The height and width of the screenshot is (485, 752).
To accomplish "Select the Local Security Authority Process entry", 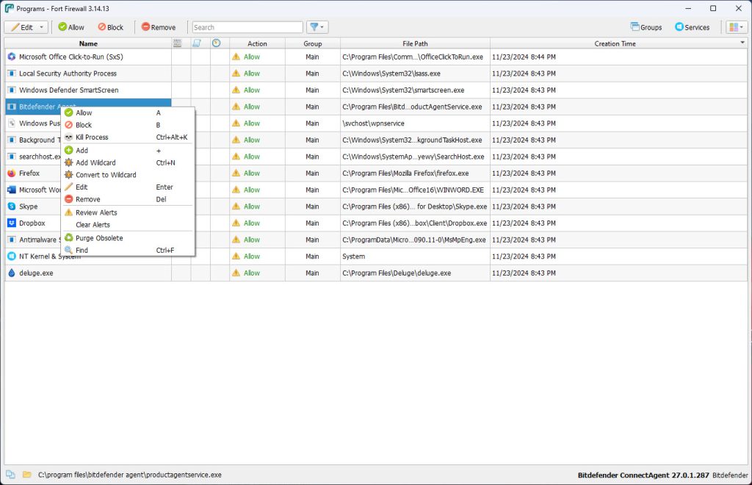I will tap(68, 73).
